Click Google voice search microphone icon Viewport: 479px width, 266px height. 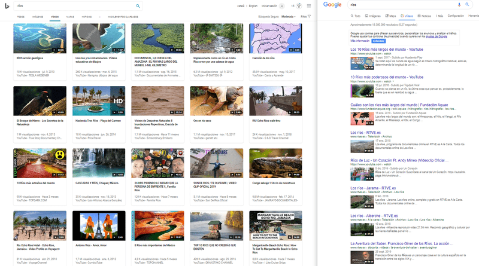point(458,5)
